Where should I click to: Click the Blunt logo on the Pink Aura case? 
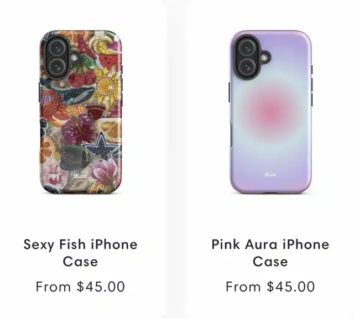tap(270, 174)
